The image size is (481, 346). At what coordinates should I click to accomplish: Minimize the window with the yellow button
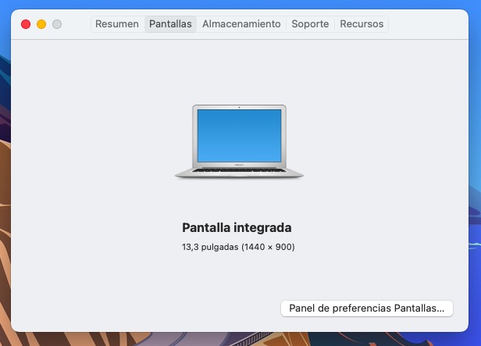coord(41,24)
